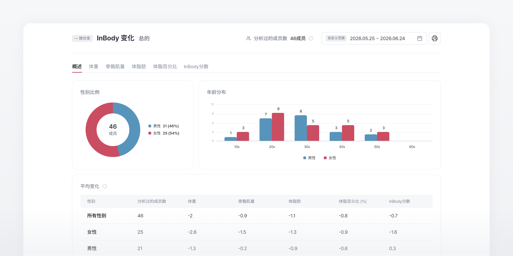Open the 自定义范围 date range selector
The height and width of the screenshot is (256, 513).
click(x=374, y=38)
